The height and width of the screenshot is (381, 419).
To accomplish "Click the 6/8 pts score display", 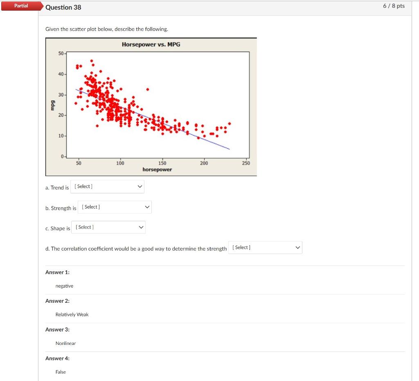I will (x=394, y=6).
